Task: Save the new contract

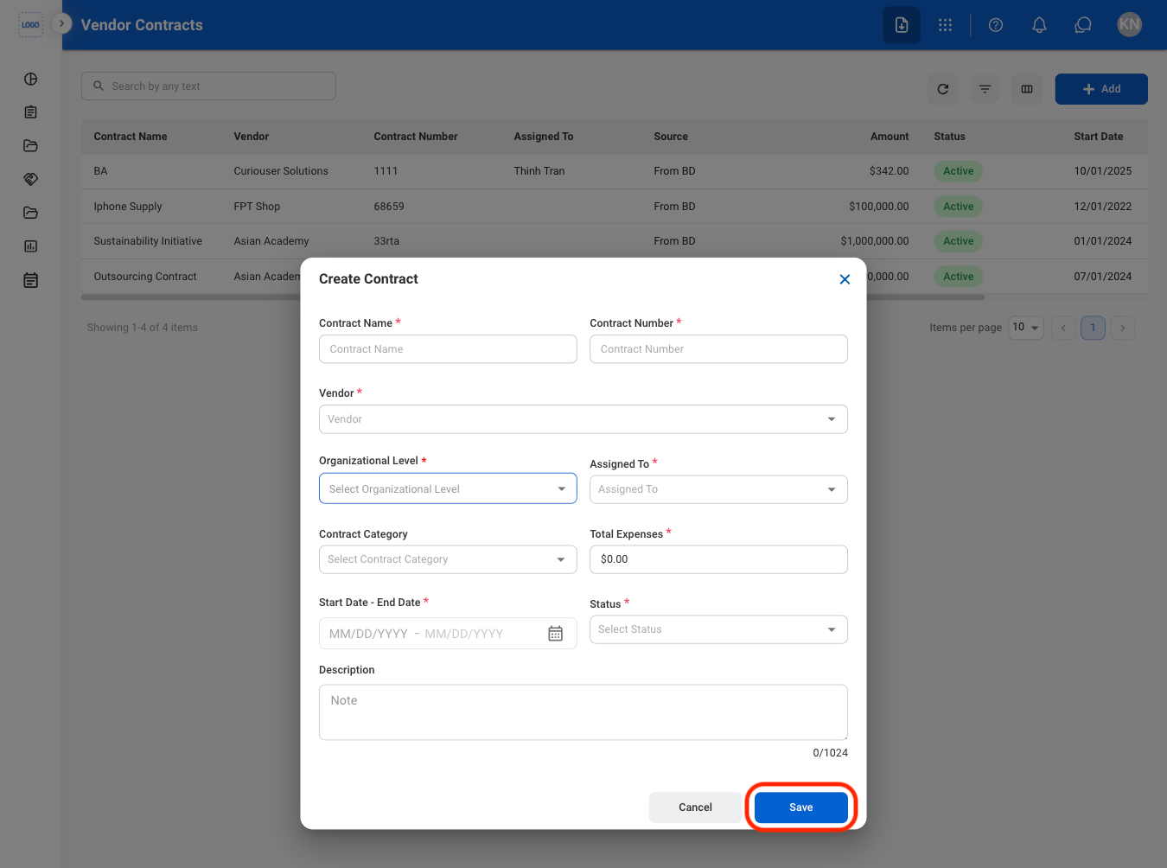Action: point(801,807)
